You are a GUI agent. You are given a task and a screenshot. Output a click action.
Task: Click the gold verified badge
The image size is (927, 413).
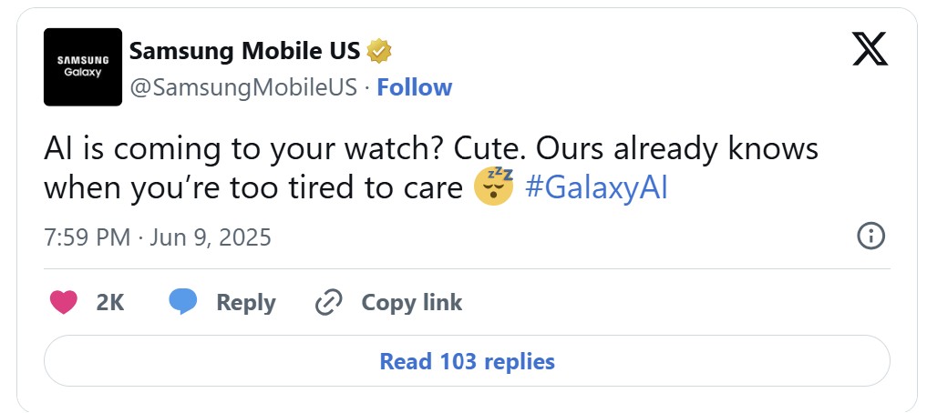[379, 51]
